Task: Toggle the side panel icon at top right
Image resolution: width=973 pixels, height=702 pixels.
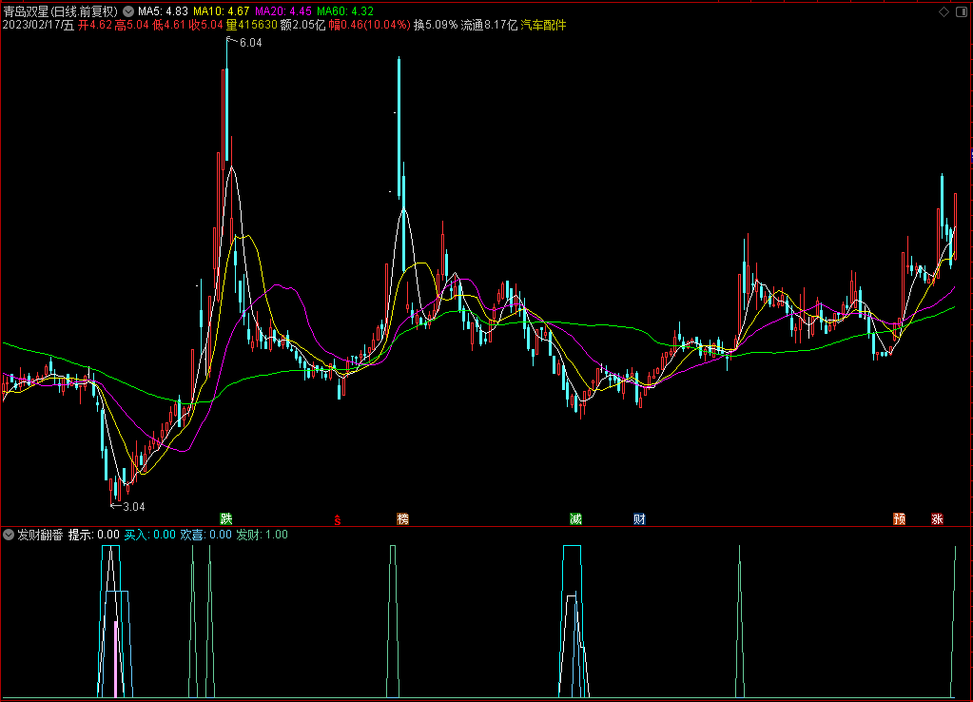Action: (x=962, y=11)
